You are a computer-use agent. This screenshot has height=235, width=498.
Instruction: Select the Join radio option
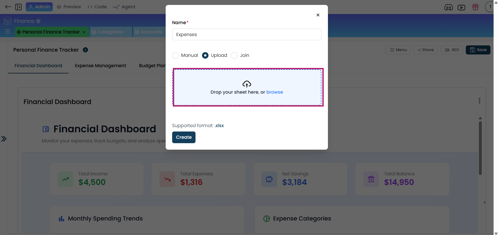tap(234, 56)
